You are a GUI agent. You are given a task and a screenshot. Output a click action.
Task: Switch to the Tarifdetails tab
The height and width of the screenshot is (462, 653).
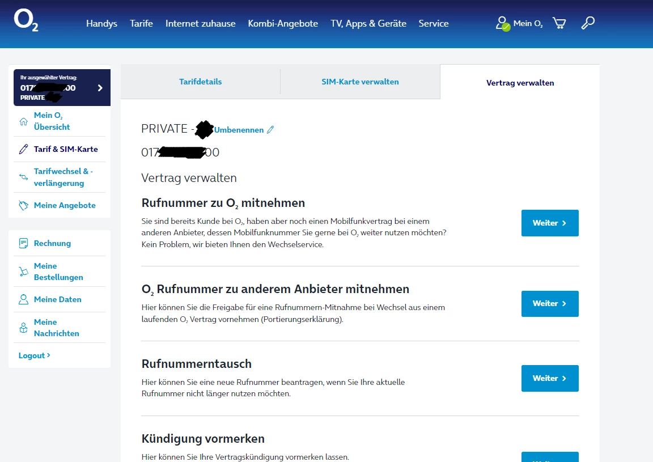(x=200, y=82)
